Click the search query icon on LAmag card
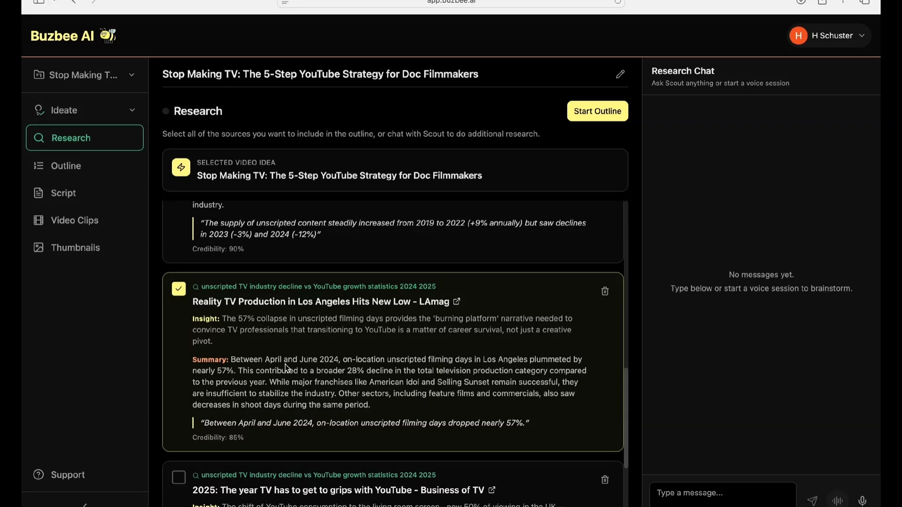 point(196,287)
